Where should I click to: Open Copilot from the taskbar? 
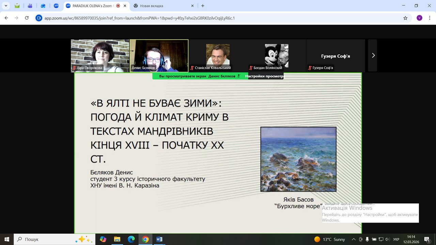click(103, 239)
